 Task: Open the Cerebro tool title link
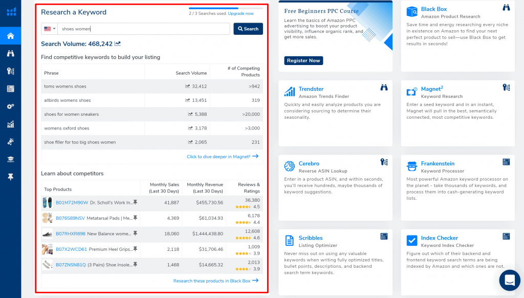coord(309,163)
